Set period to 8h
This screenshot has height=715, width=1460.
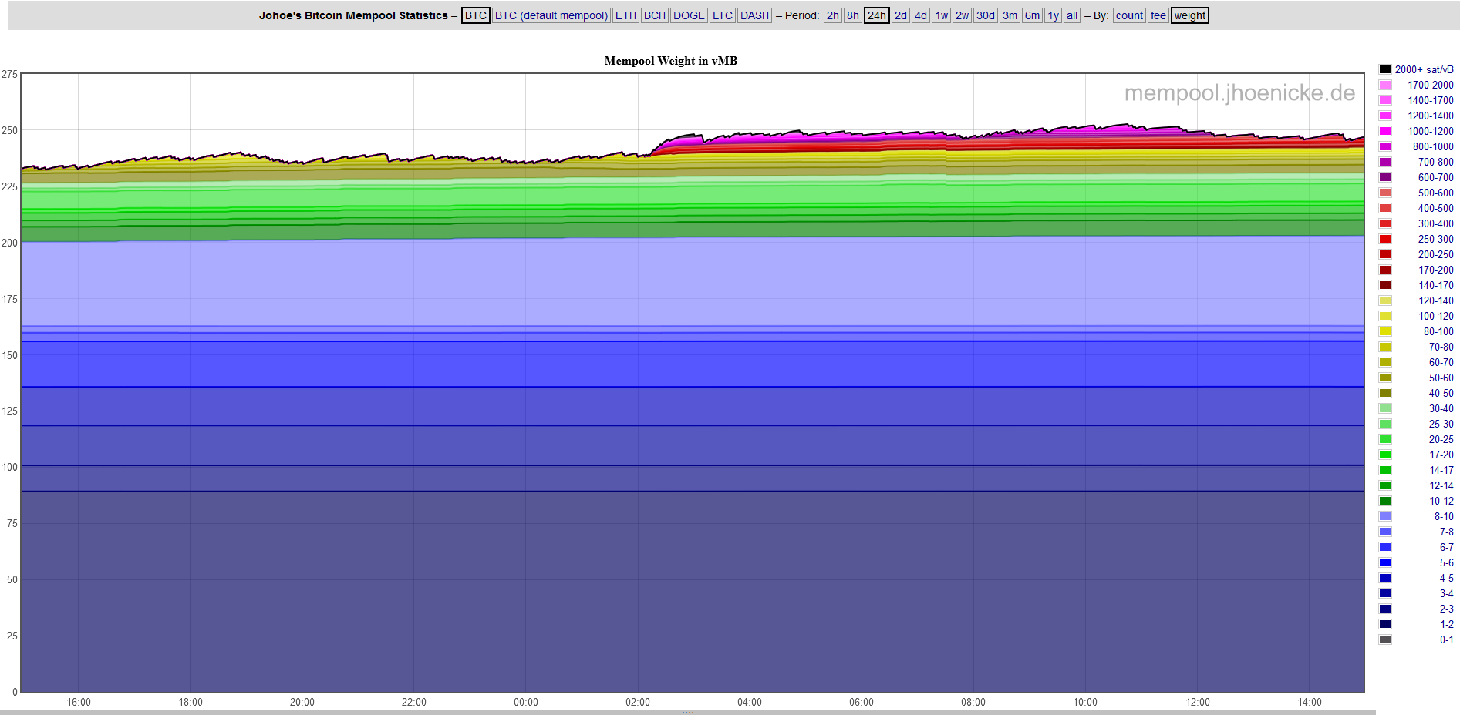[852, 15]
